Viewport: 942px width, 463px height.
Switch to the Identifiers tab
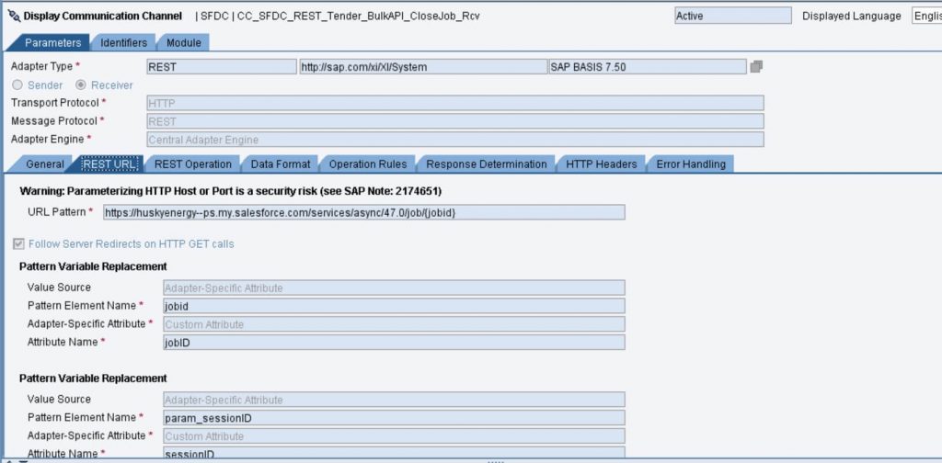[124, 42]
